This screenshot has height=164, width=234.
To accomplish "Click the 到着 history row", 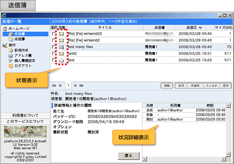I will pyautogui.click(x=184, y=115).
